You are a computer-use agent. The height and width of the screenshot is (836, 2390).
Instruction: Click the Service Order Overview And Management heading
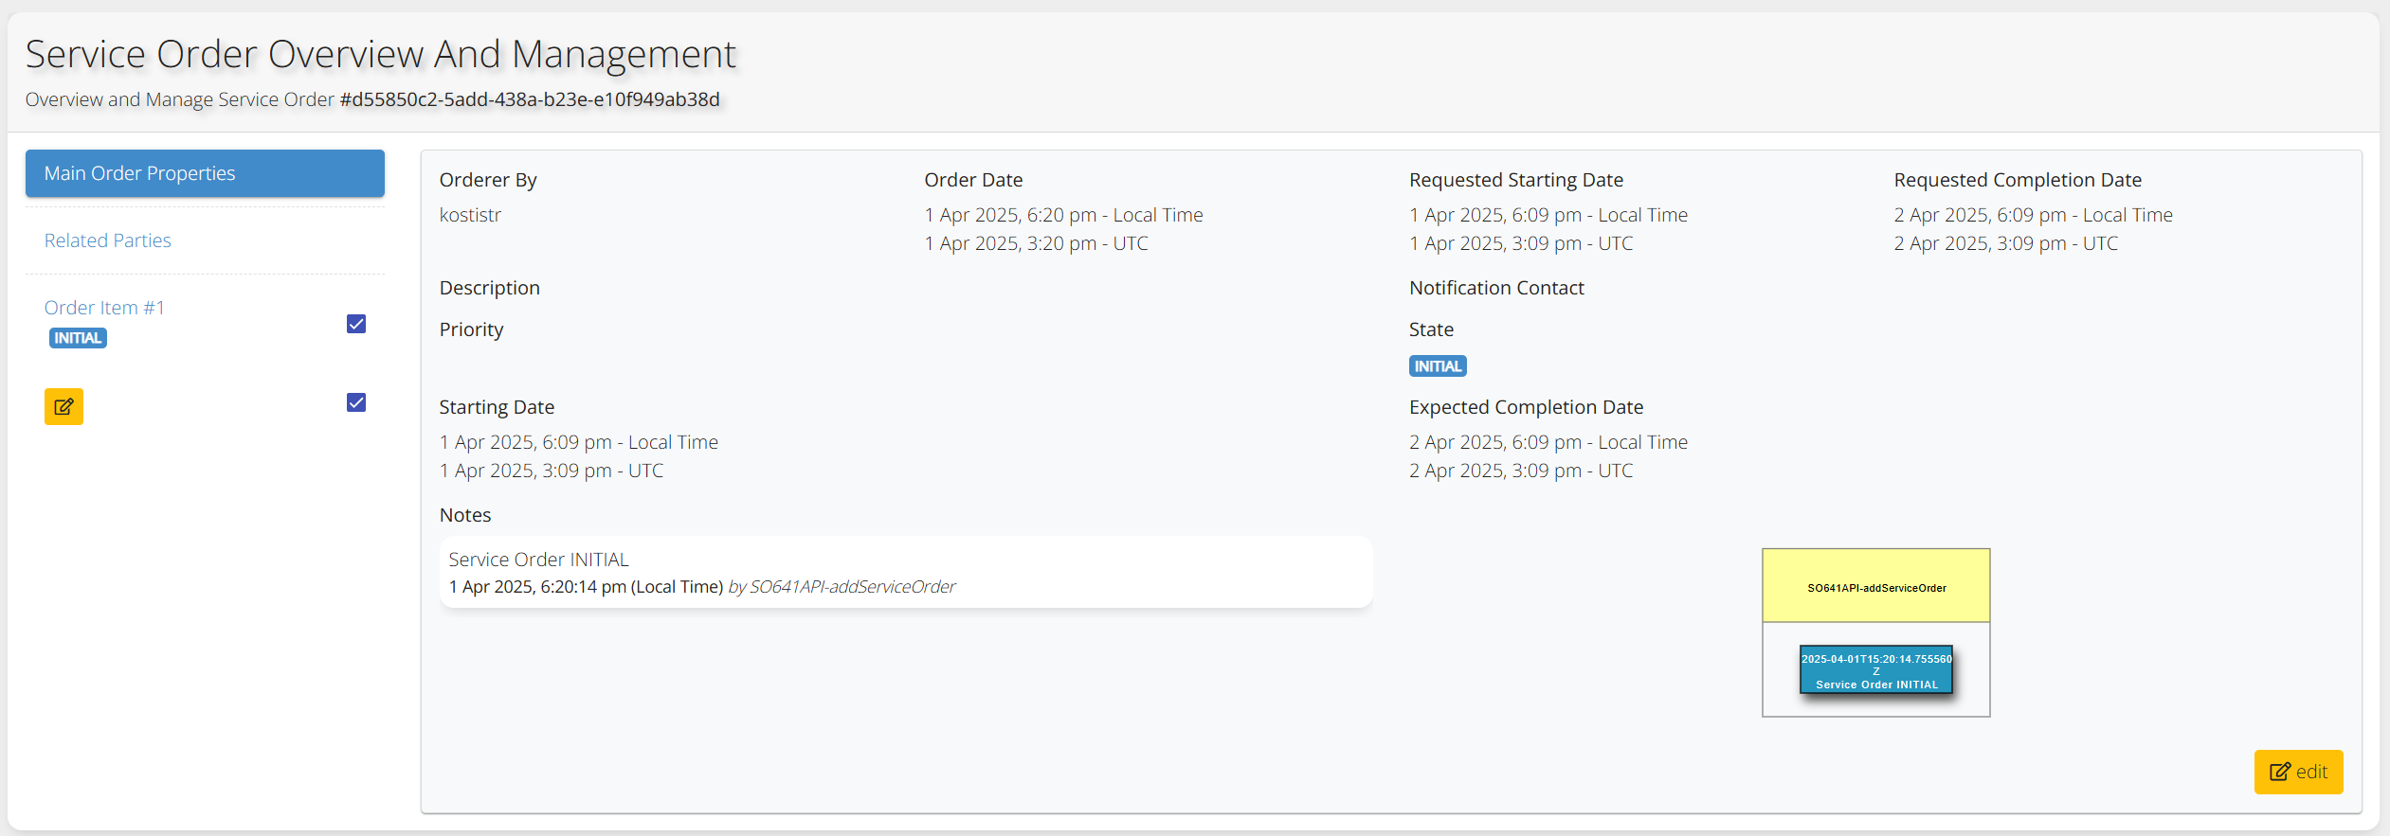(380, 54)
